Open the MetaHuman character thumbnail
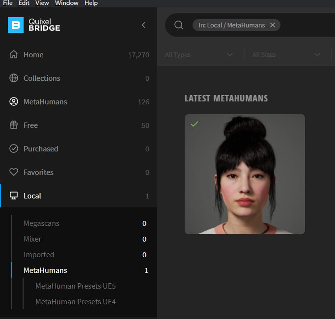 (245, 174)
